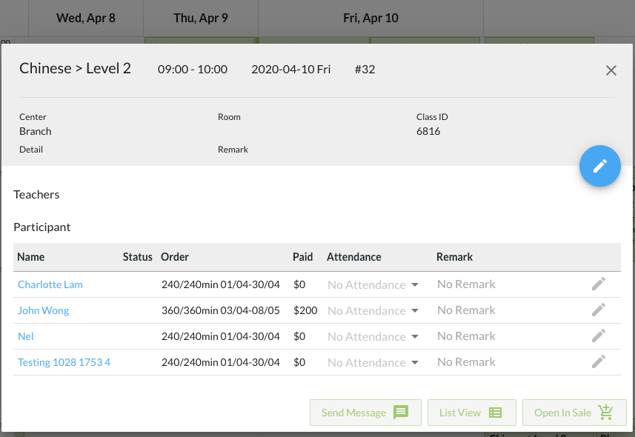
Task: Open John Wong's participant link
Action: tap(44, 310)
